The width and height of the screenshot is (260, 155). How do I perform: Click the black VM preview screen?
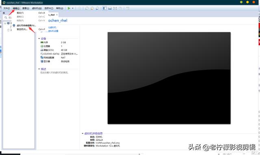[169, 78]
